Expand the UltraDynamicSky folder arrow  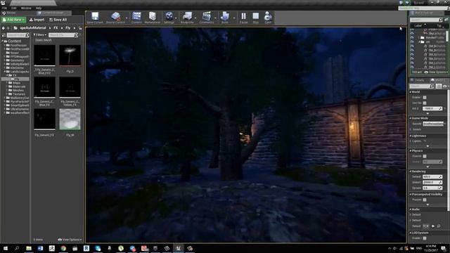click(4, 109)
